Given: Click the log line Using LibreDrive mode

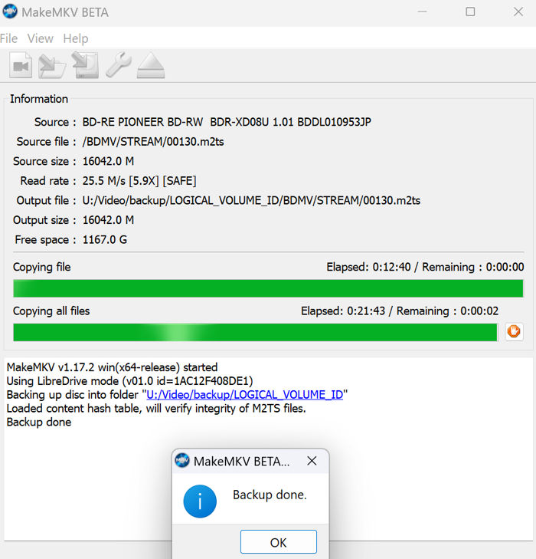Looking at the screenshot, I should [130, 381].
